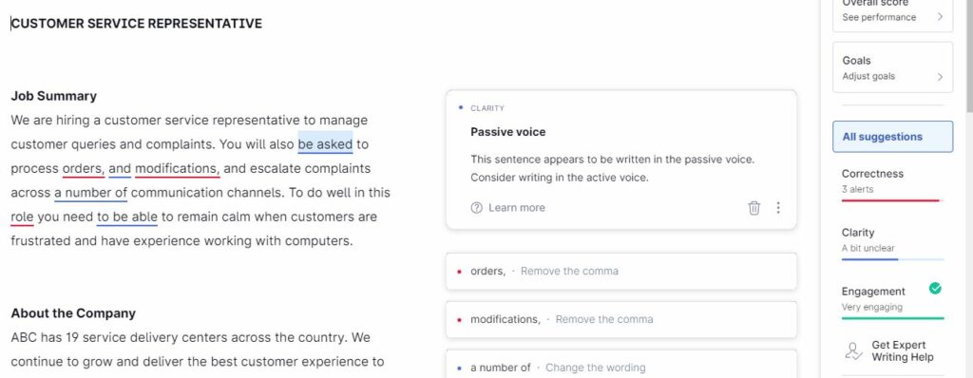Image resolution: width=973 pixels, height=378 pixels.
Task: Click the green Engagement checkmark icon
Action: [x=935, y=288]
